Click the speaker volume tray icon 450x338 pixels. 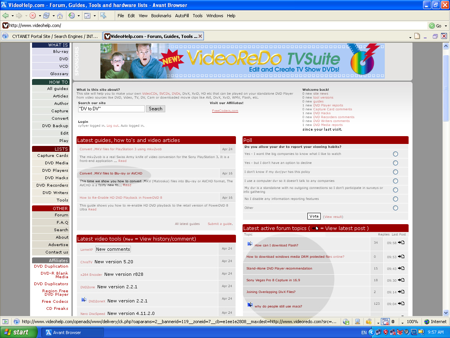(406, 332)
